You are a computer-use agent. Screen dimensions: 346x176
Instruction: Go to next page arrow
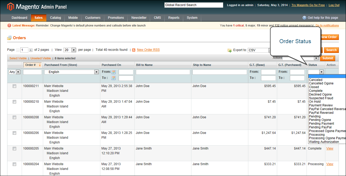tap(31, 50)
